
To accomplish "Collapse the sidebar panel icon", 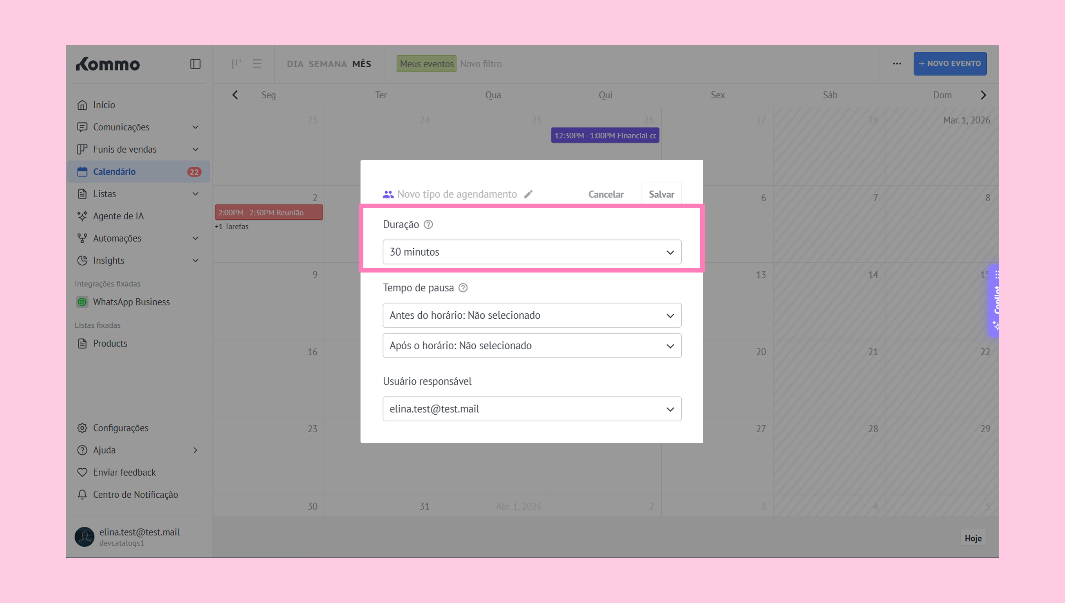I will pos(195,64).
